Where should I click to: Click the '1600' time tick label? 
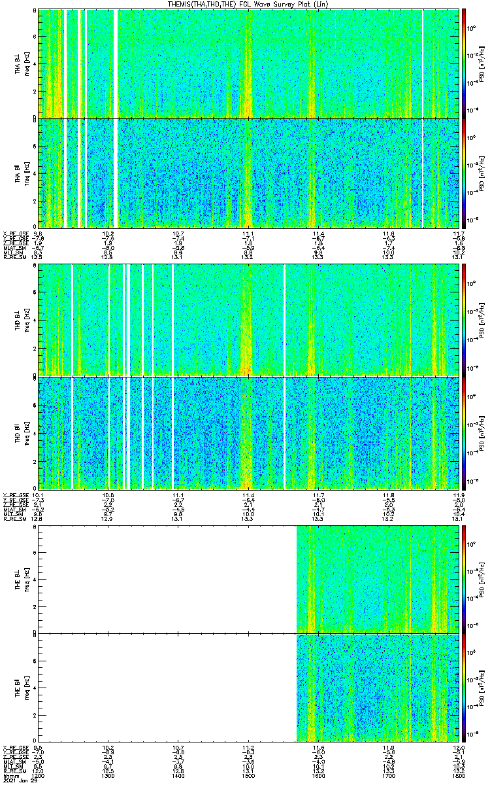[319, 775]
